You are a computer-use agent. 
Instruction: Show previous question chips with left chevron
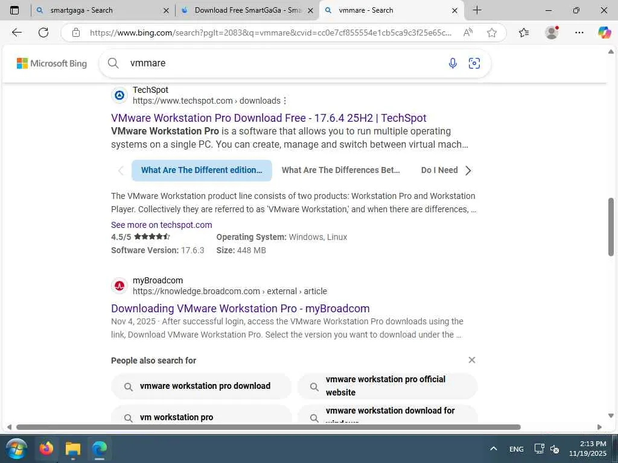click(121, 171)
